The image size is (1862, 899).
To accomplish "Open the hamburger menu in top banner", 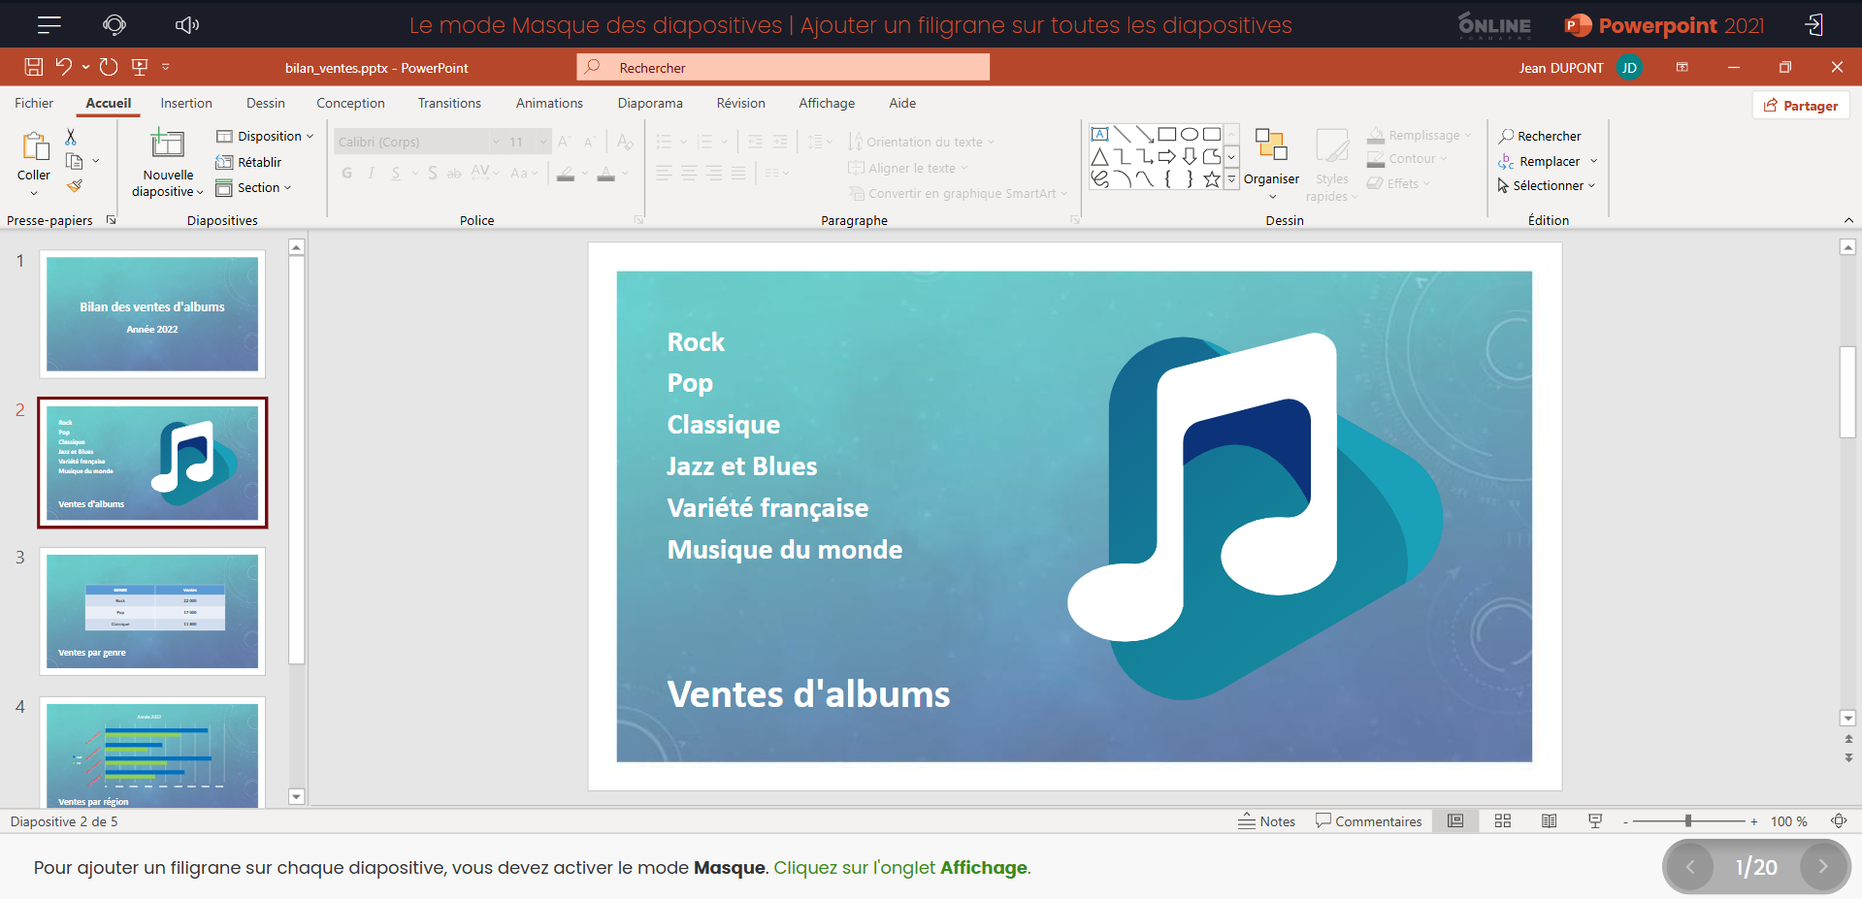I will 49,24.
